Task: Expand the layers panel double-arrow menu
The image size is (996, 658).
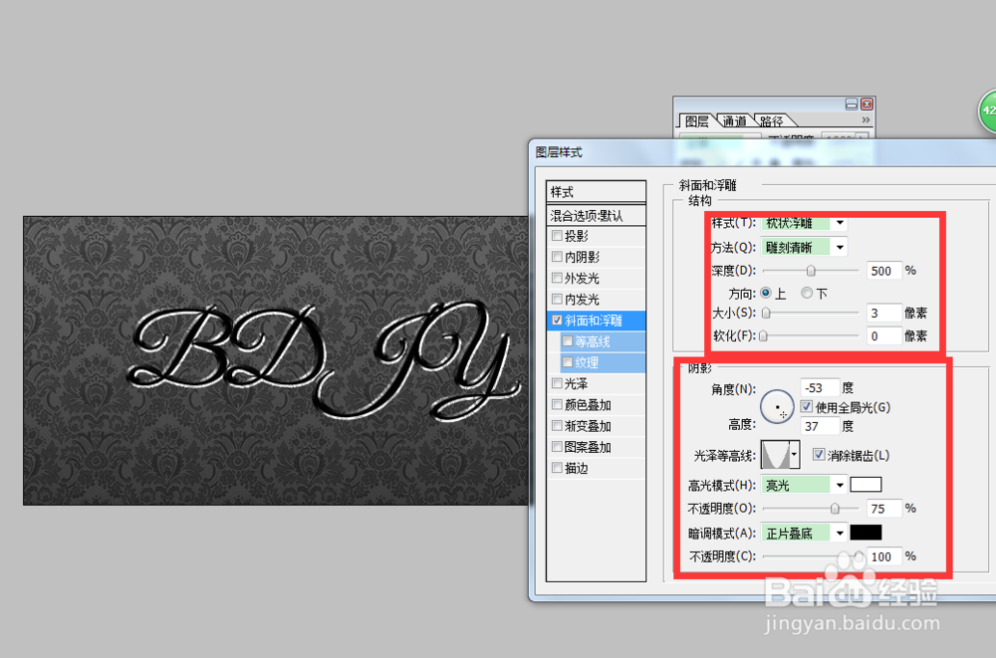Action: pyautogui.click(x=866, y=119)
